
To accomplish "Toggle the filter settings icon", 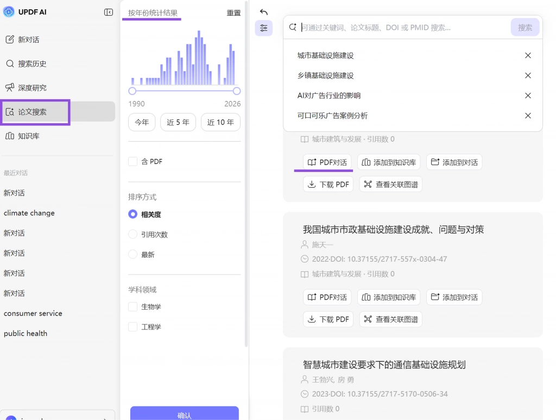I will click(x=263, y=28).
